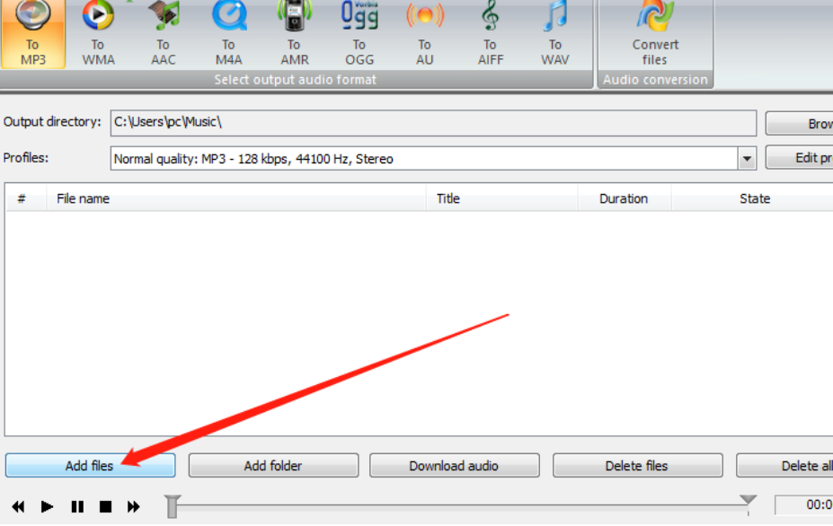Image resolution: width=833 pixels, height=526 pixels.
Task: Open the Profiles dropdown list
Action: pos(747,159)
